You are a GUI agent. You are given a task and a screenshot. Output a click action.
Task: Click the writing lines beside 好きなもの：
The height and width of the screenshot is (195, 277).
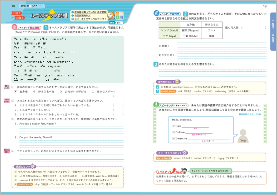tap(222, 55)
